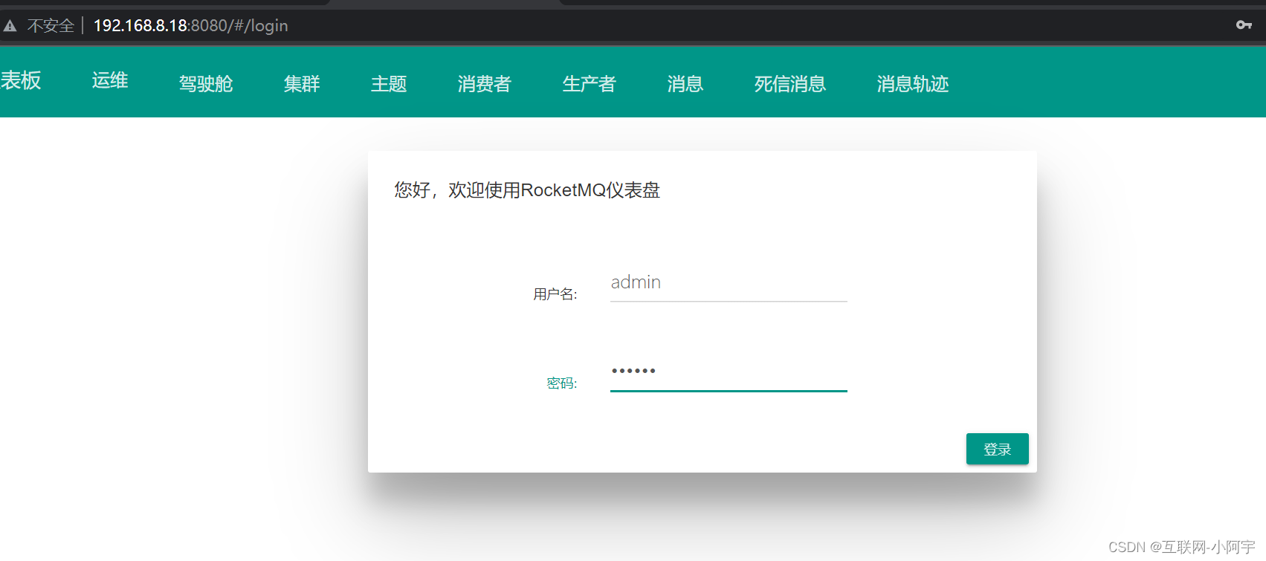Focus the 用户名 field containing admin

coord(729,283)
